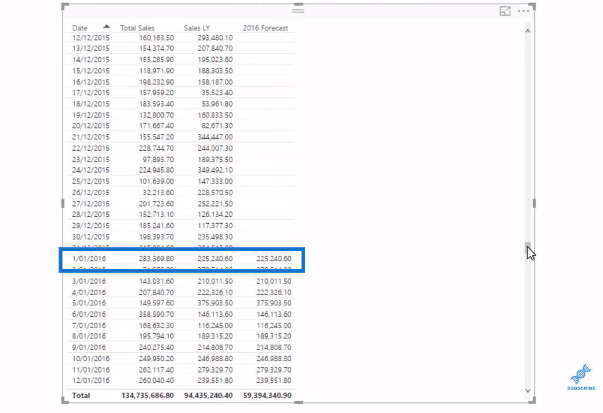Select the 28/12/2015 date cell
This screenshot has width=603, height=413.
click(91, 215)
